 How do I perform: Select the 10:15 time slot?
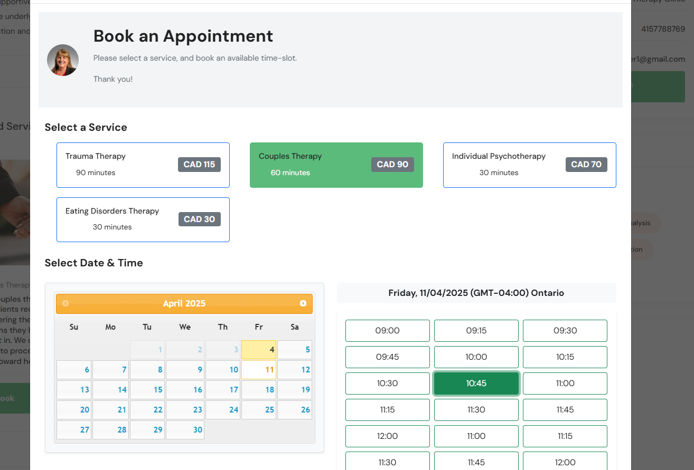coord(565,357)
